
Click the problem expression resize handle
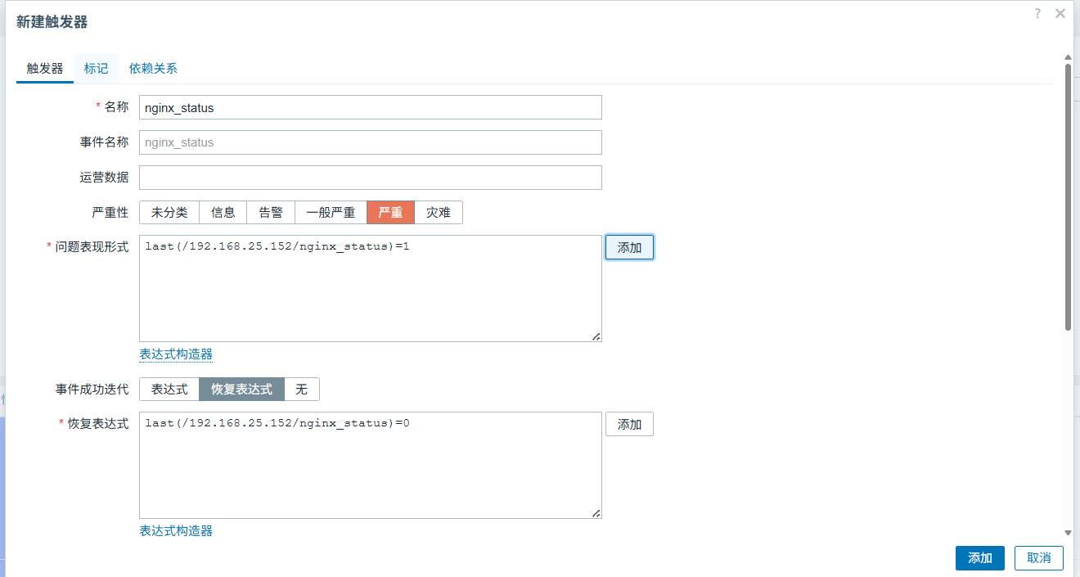596,336
